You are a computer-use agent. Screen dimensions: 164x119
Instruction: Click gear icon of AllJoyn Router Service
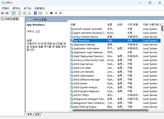point(72,37)
